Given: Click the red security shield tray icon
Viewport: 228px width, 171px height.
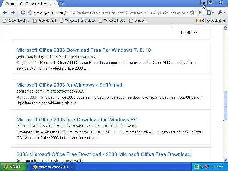Looking at the screenshot, I should coord(207,167).
